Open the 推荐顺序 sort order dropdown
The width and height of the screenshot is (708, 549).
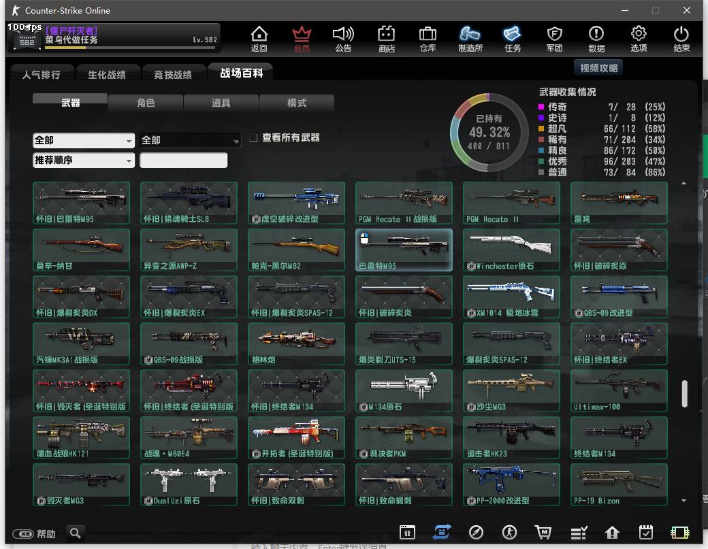coord(84,160)
